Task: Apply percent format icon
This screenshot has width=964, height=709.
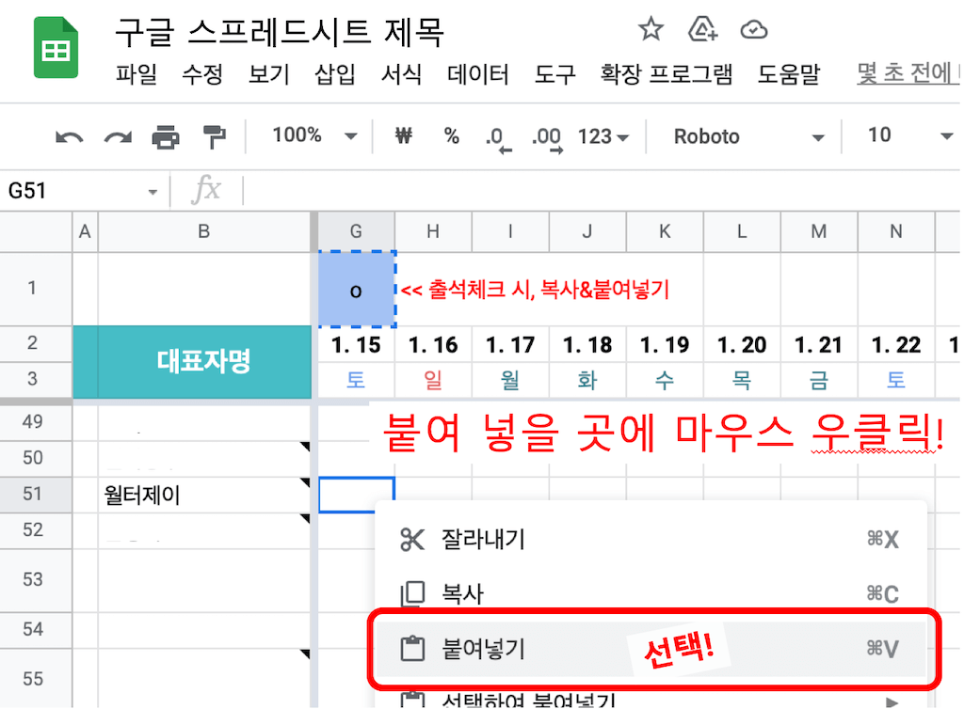Action: click(451, 135)
